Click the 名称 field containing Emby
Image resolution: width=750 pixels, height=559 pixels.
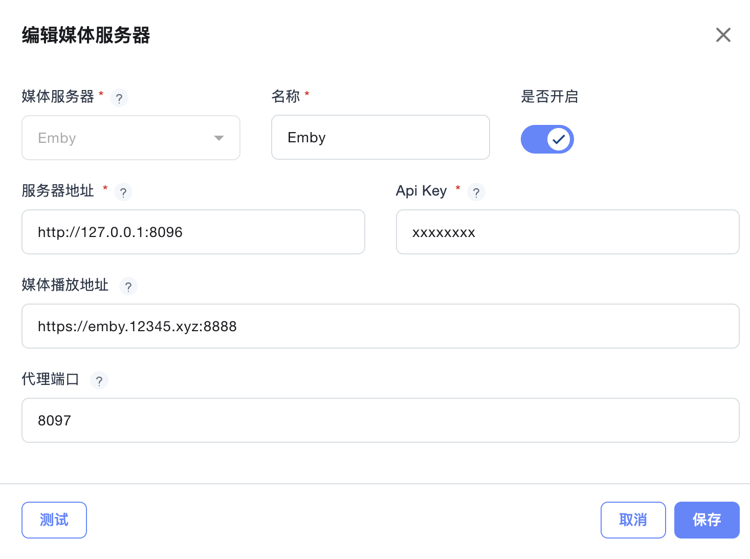pos(380,138)
